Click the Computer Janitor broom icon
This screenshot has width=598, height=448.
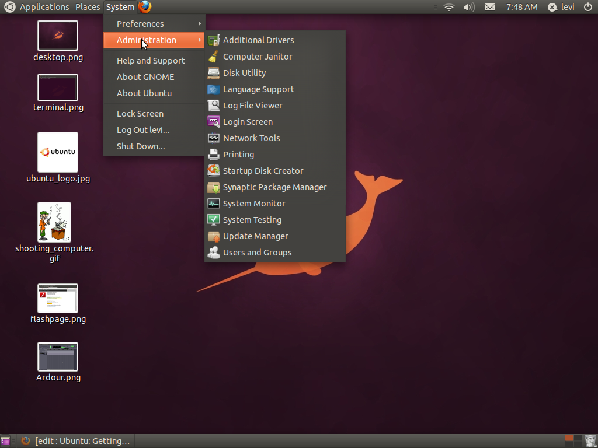click(x=214, y=57)
